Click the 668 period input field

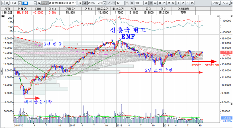120,3
